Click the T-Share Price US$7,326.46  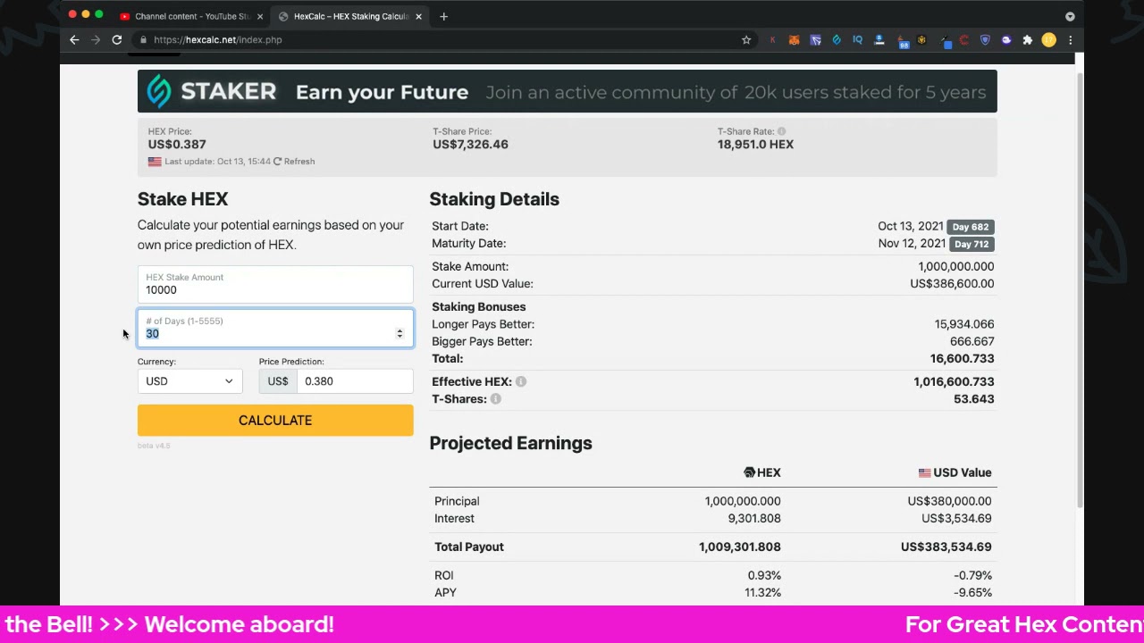pos(470,144)
